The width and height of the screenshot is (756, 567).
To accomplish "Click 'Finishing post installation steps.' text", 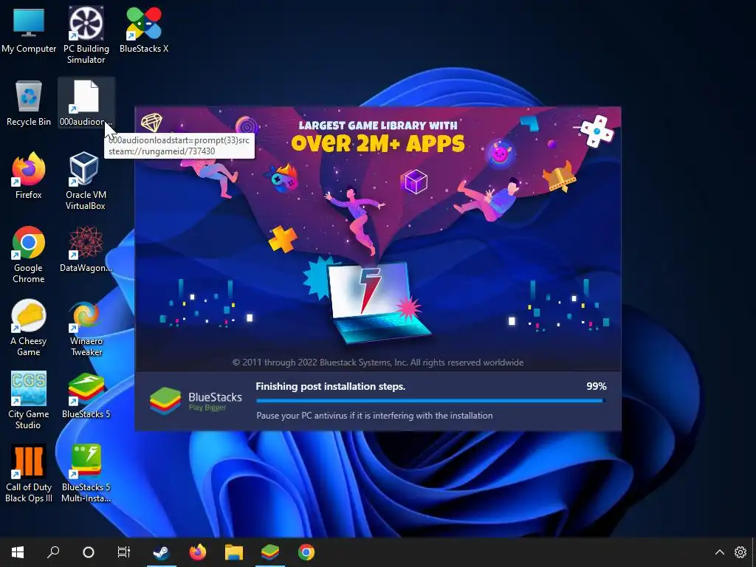I will 330,386.
